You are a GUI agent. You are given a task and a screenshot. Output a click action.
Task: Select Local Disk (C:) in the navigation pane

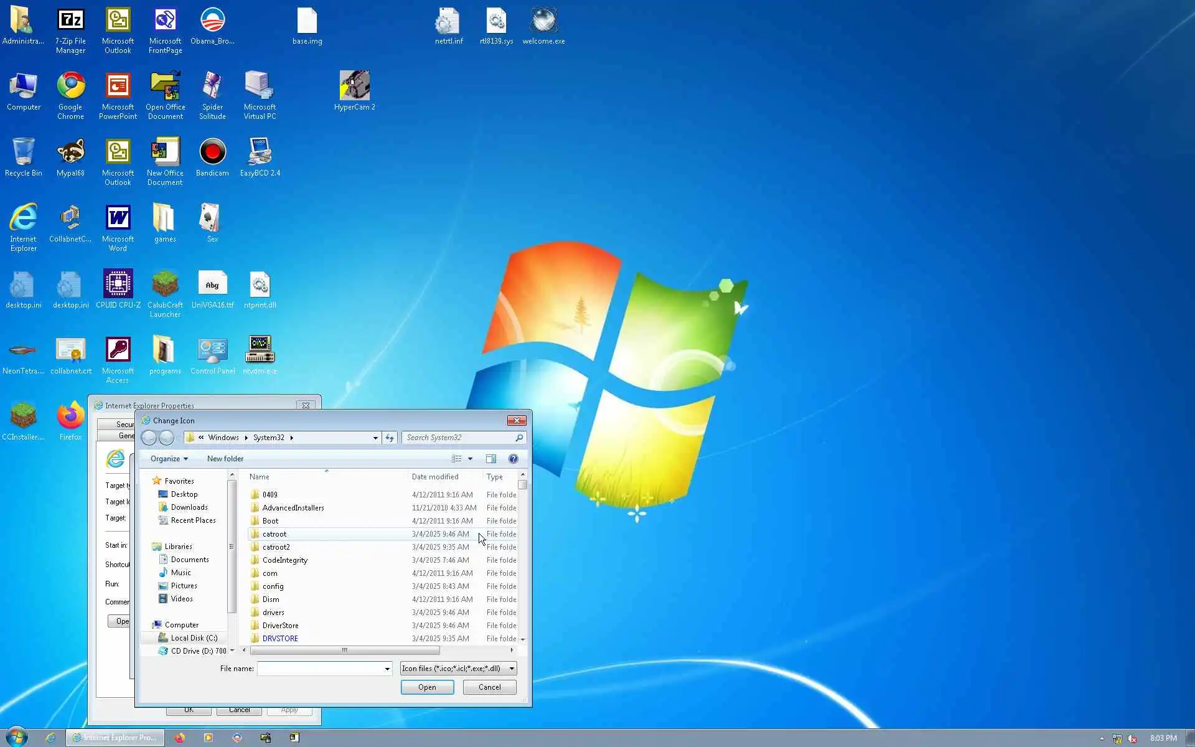coord(194,638)
